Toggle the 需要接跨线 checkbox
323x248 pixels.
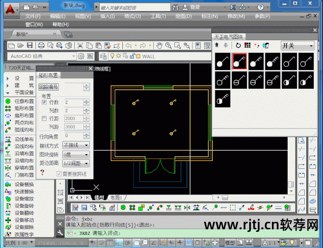click(59, 174)
